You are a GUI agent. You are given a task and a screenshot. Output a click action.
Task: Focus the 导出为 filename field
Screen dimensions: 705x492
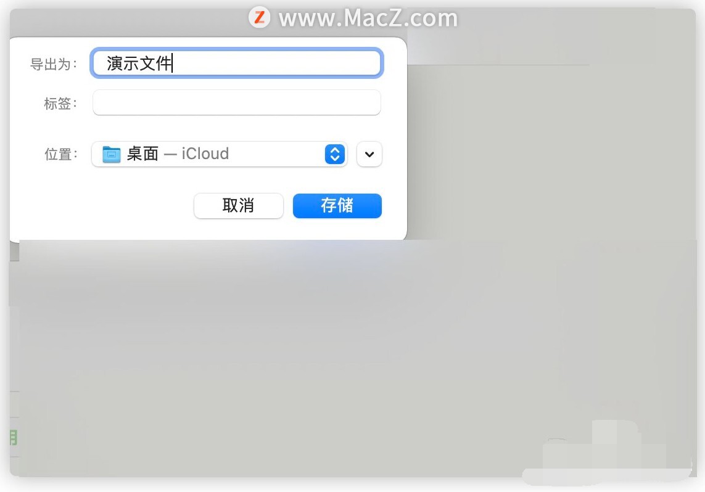236,63
